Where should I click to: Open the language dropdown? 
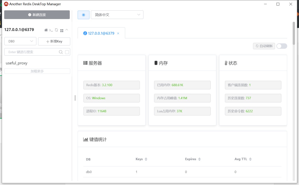pyautogui.click(x=117, y=15)
